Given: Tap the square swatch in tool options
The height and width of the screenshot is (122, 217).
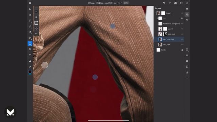Looking at the screenshot, I should click(x=36, y=23).
